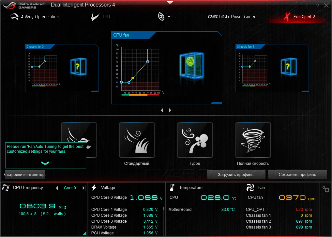Click the CPU Core 1 Voltage row
Image resolution: width=332 pixels, height=237 pixels.
tap(125, 210)
